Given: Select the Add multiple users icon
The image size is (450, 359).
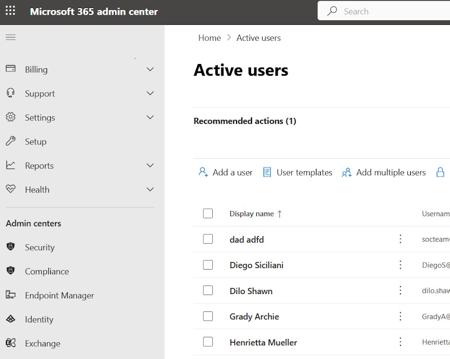Looking at the screenshot, I should [346, 173].
